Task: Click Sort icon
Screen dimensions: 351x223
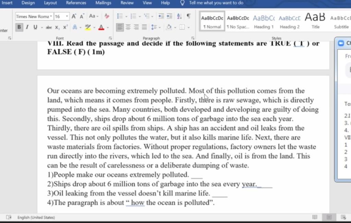Action: pyautogui.click(x=179, y=16)
